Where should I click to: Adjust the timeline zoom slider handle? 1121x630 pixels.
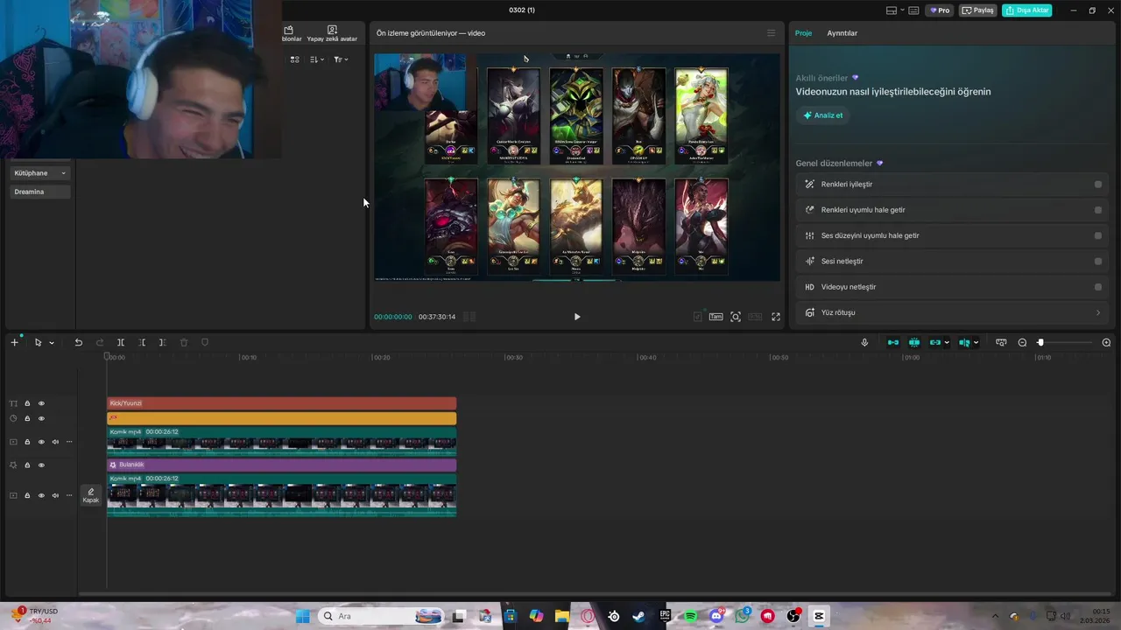click(x=1040, y=342)
